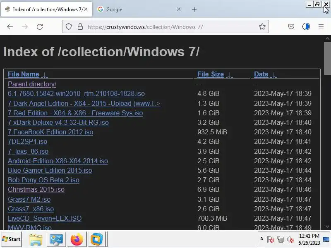Download 7 Red Edition Freeware Sys.iso
The image size is (331, 248).
coord(75,113)
